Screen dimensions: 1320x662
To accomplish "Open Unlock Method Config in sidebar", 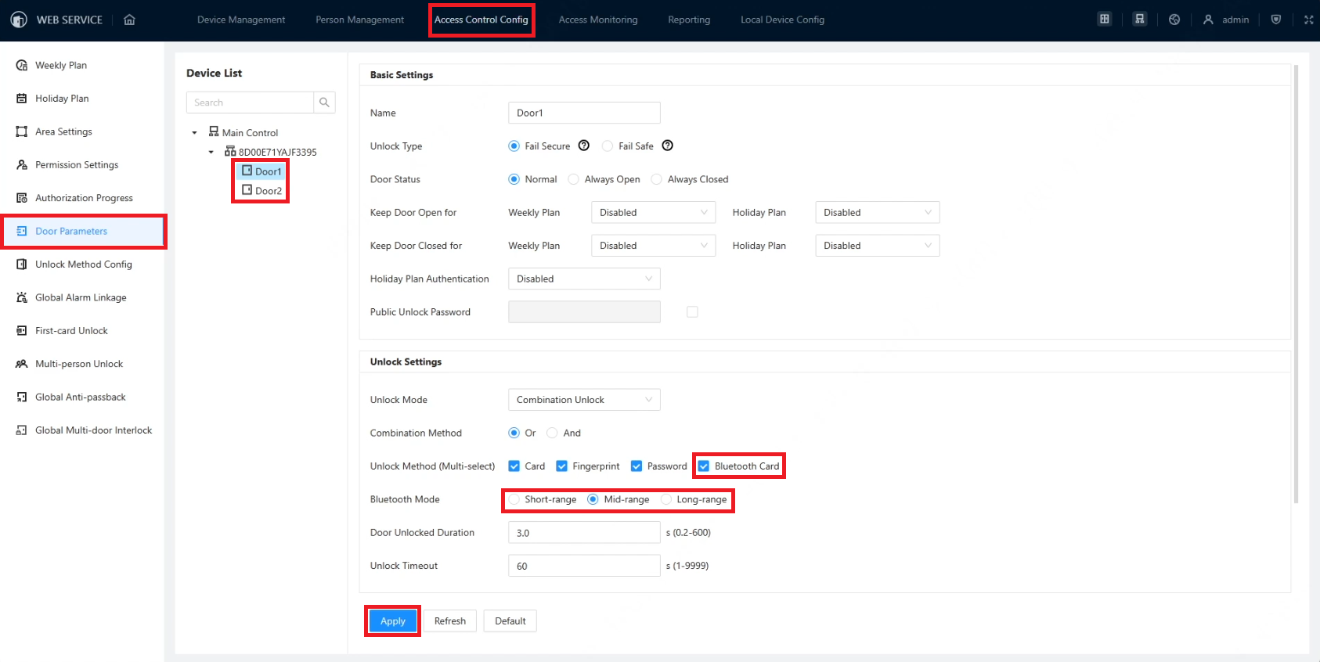I will click(x=83, y=264).
